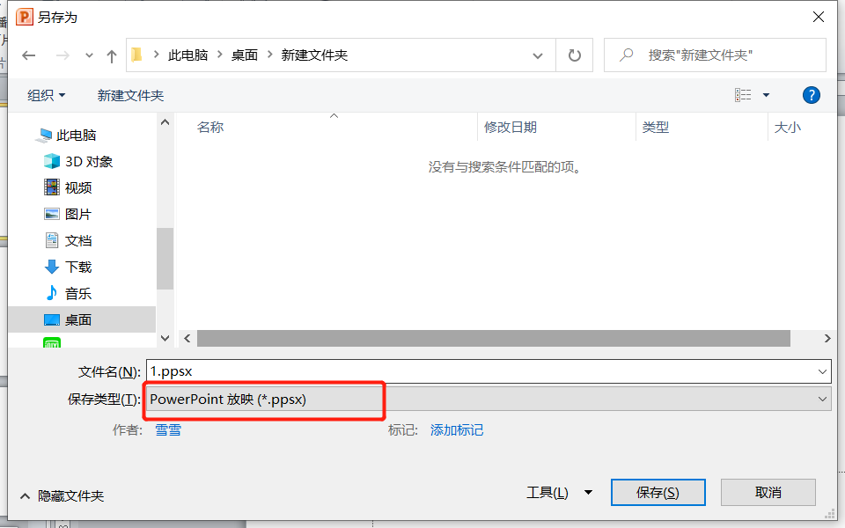Click 添加标记 to add tags
Viewport: 845px width, 528px height.
tap(457, 430)
